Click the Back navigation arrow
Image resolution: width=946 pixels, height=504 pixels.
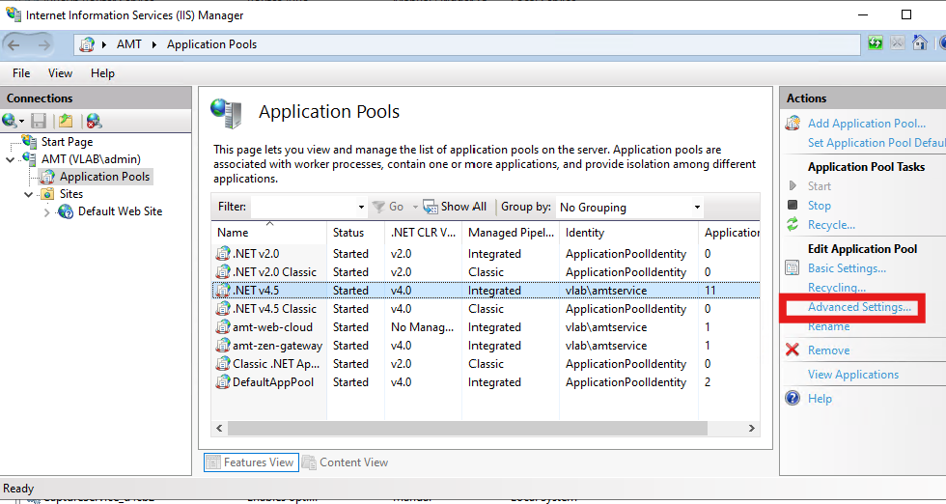pos(14,44)
